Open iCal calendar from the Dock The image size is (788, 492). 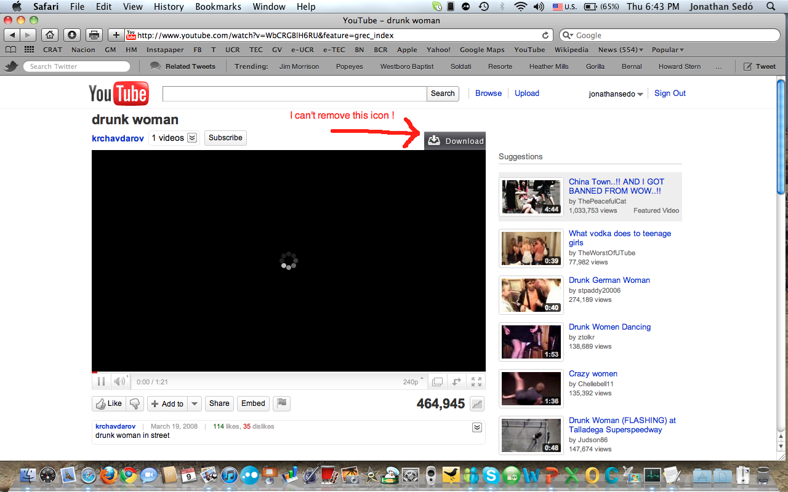point(188,475)
